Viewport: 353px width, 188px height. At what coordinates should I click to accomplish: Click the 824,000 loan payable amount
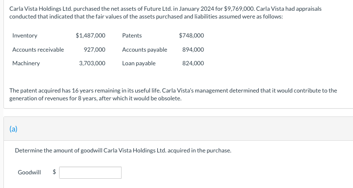coord(193,63)
